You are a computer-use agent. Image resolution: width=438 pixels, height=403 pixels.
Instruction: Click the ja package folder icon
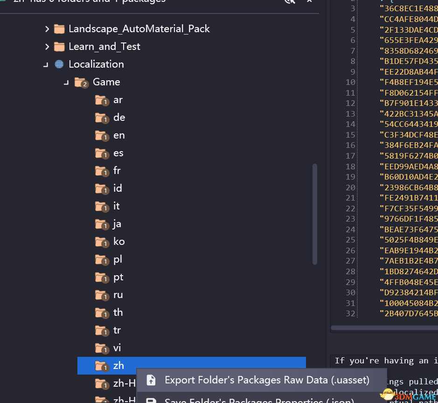coord(101,223)
